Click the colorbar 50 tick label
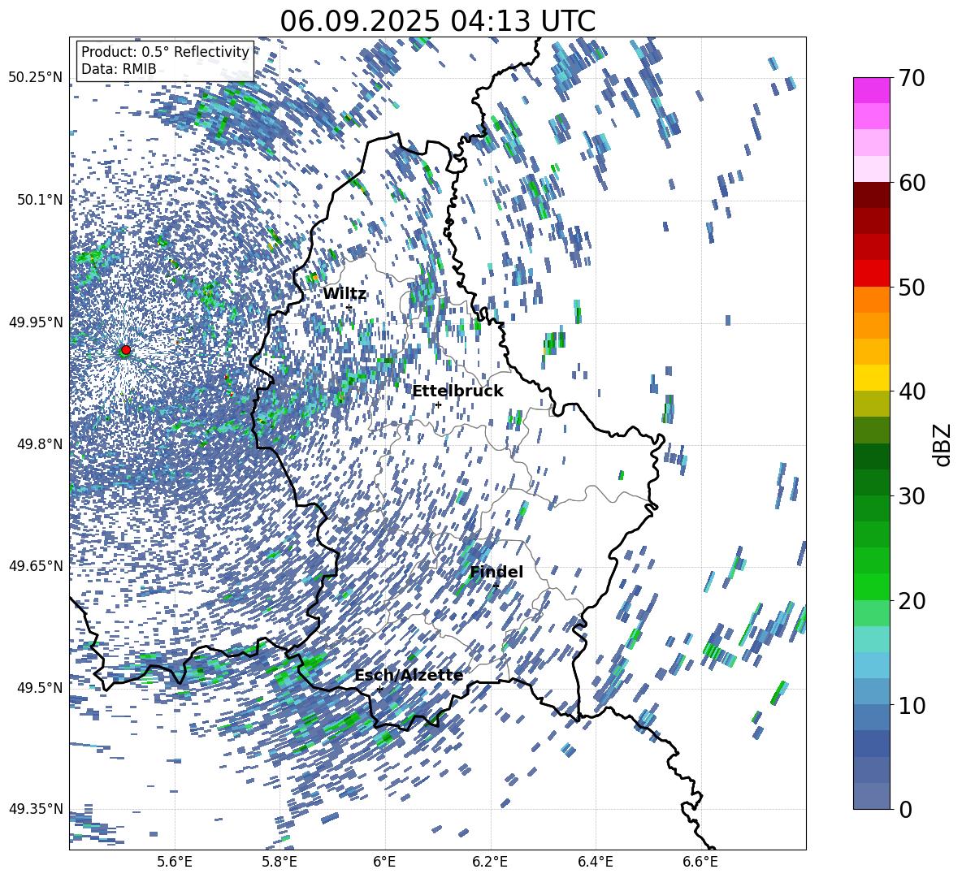 point(911,287)
